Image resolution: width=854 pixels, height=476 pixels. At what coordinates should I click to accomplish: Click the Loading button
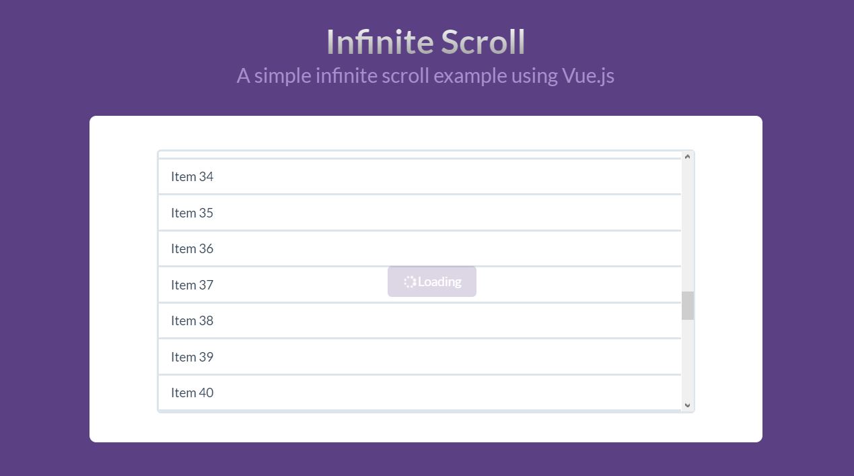coord(432,281)
